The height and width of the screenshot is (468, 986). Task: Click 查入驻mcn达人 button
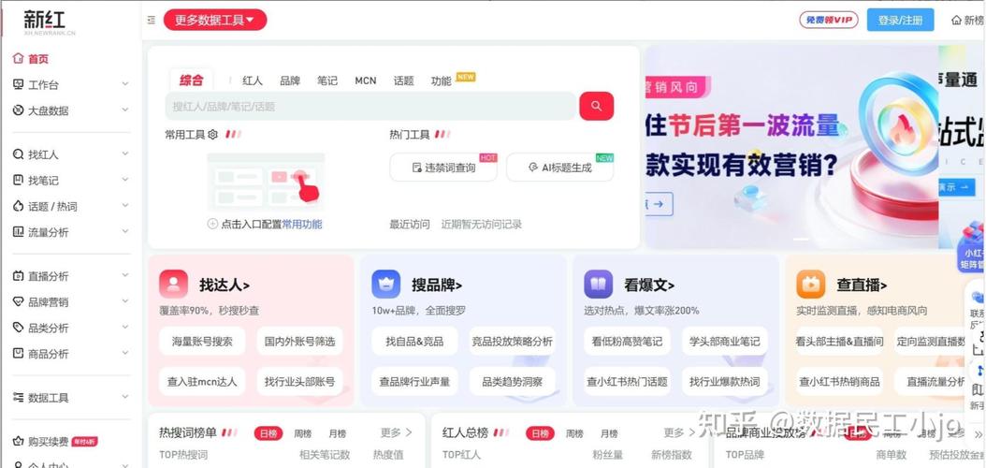tap(202, 381)
